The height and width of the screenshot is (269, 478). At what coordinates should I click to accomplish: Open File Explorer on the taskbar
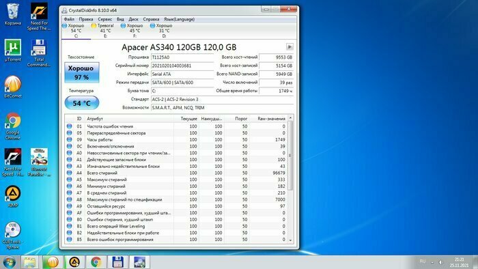pos(29,262)
